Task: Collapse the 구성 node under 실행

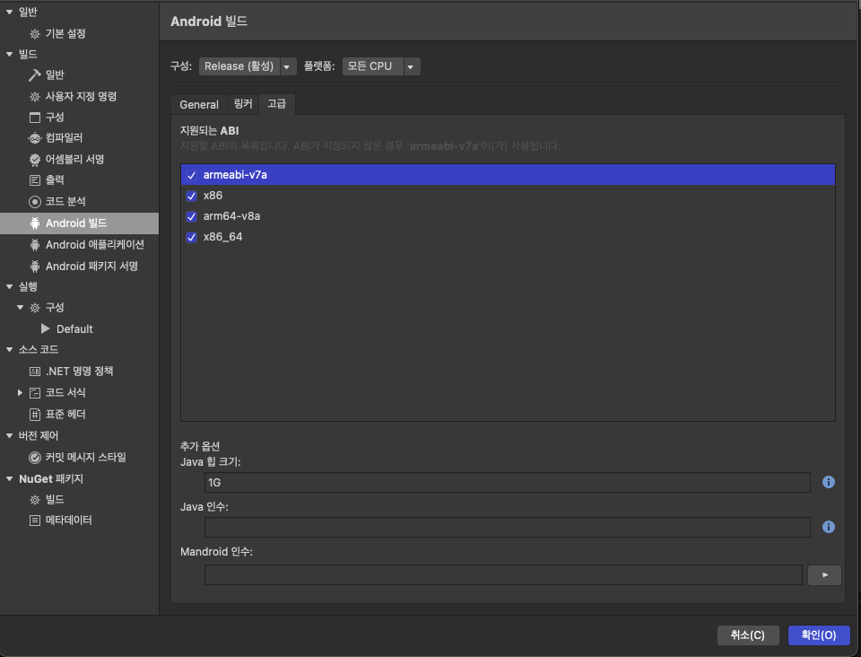Action: pyautogui.click(x=21, y=308)
